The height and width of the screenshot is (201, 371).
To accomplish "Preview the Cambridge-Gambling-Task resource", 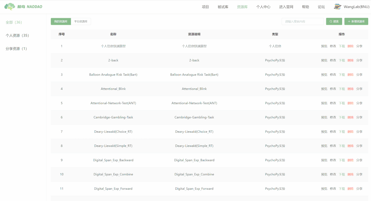I will point(324,117).
